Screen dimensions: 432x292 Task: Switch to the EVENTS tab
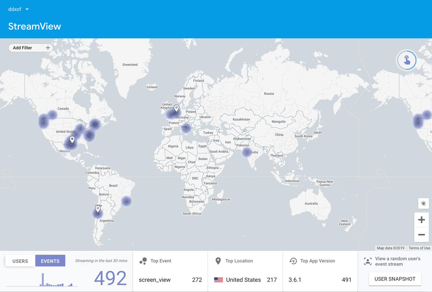click(50, 261)
